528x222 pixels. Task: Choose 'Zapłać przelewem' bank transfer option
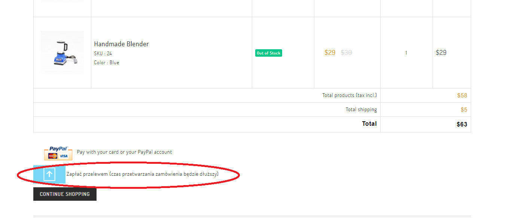coord(142,174)
